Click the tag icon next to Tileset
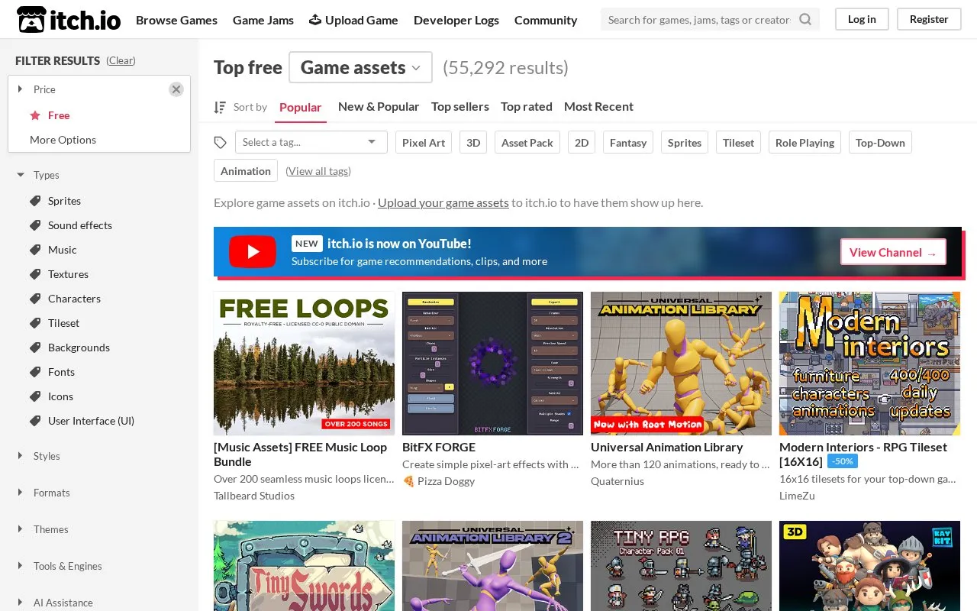The image size is (977, 611). (x=35, y=323)
